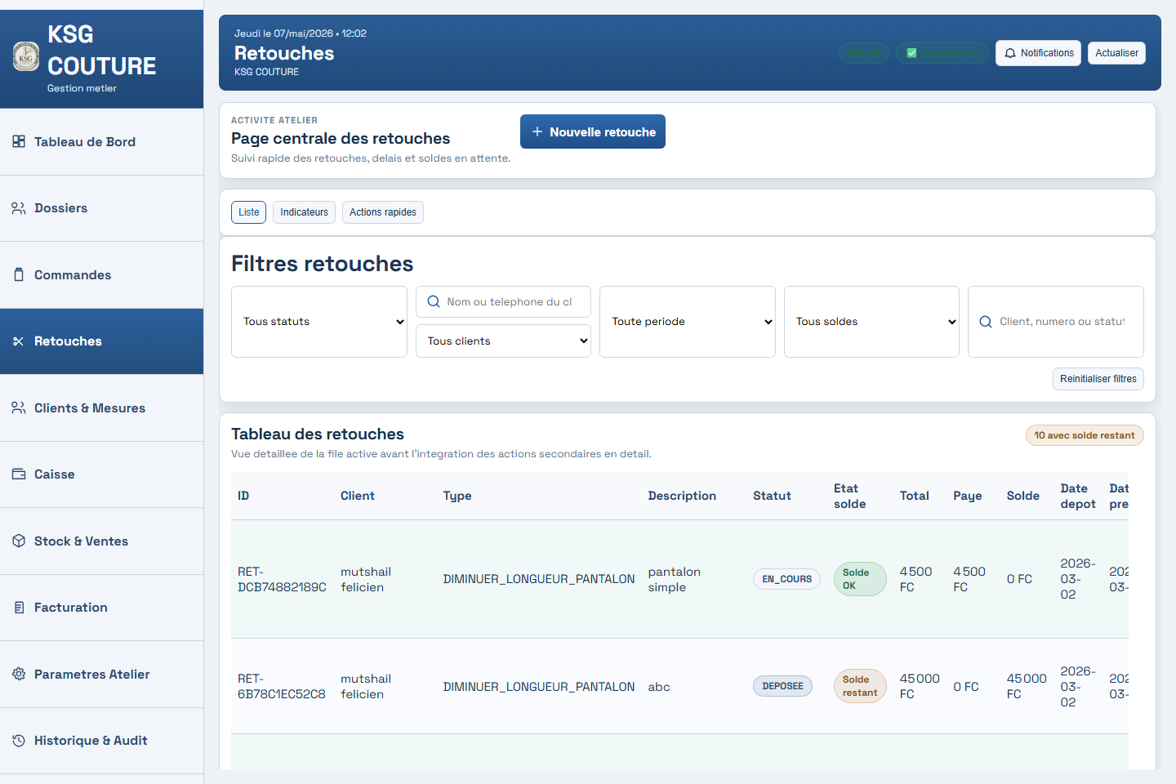Click ID RET-DCB74882189C
The width and height of the screenshot is (1176, 784).
[282, 579]
